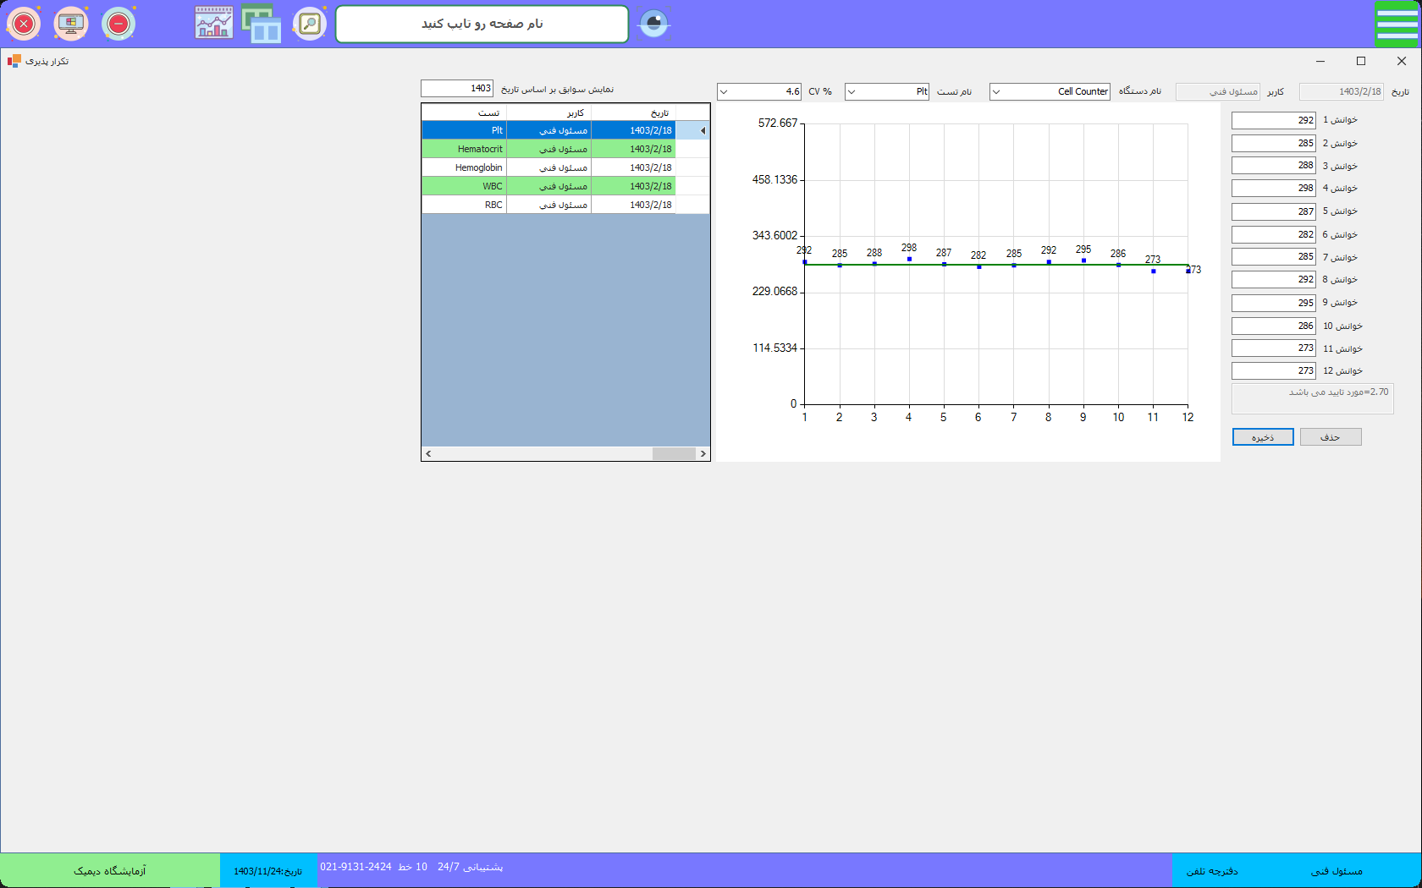Click the green-blue windows layout icon
1422x888 pixels.
(262, 24)
